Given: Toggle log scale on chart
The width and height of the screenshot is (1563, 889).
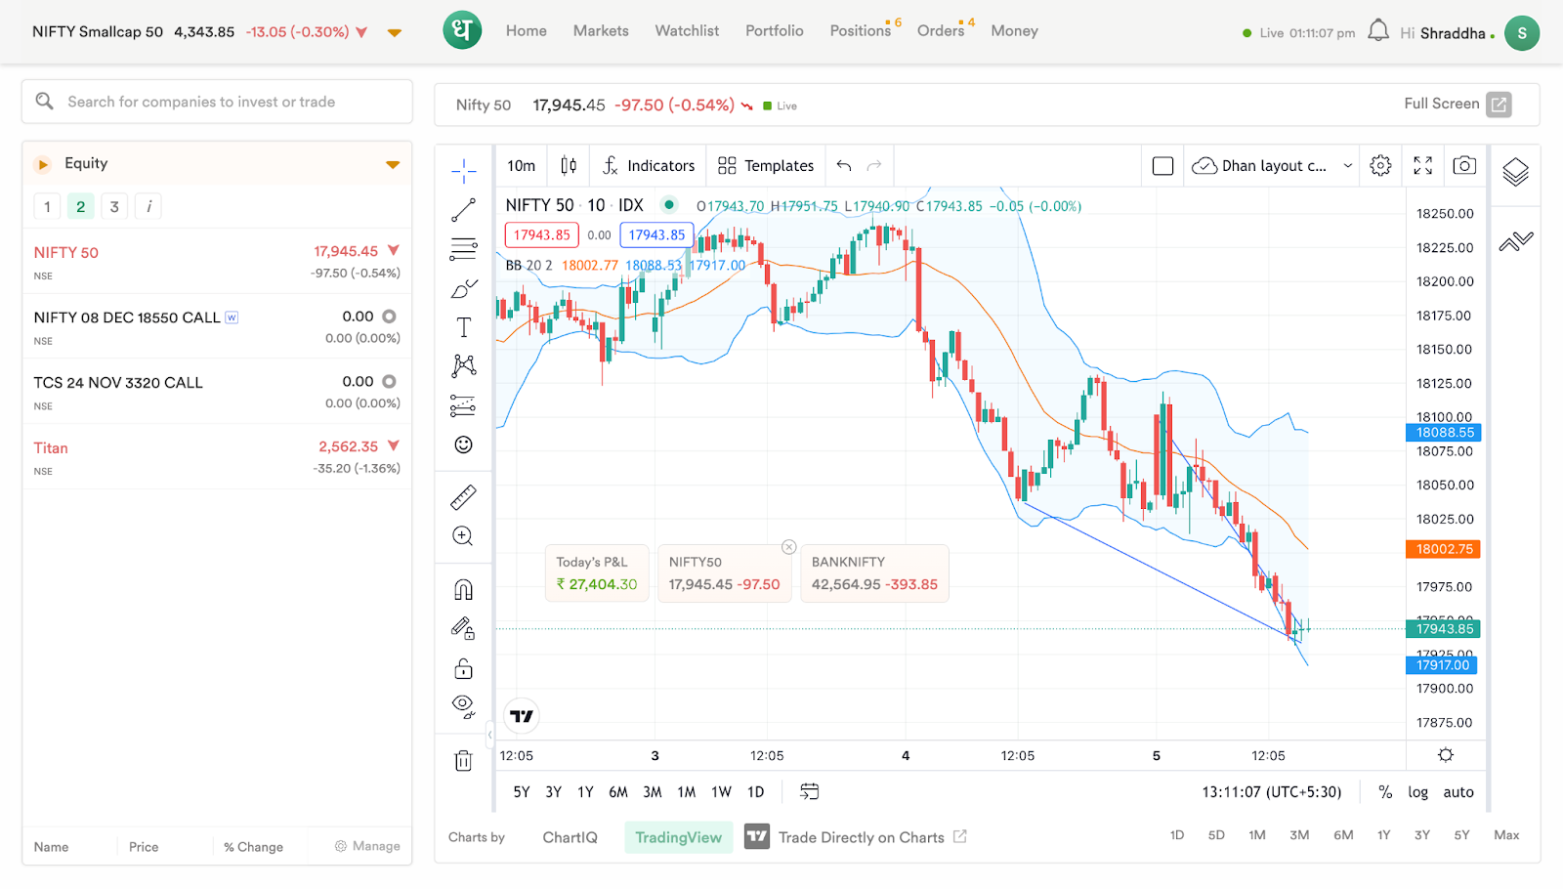Looking at the screenshot, I should point(1417,792).
